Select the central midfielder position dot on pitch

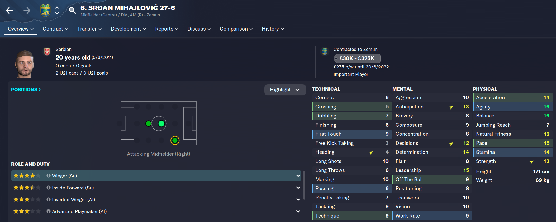click(x=161, y=124)
